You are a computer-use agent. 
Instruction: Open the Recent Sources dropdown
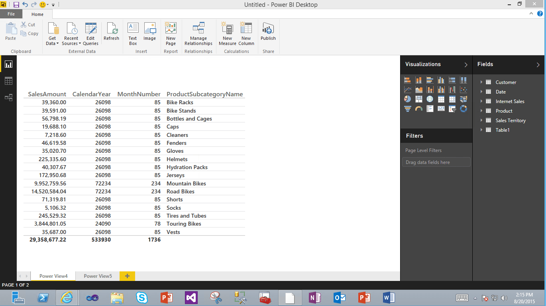71,34
